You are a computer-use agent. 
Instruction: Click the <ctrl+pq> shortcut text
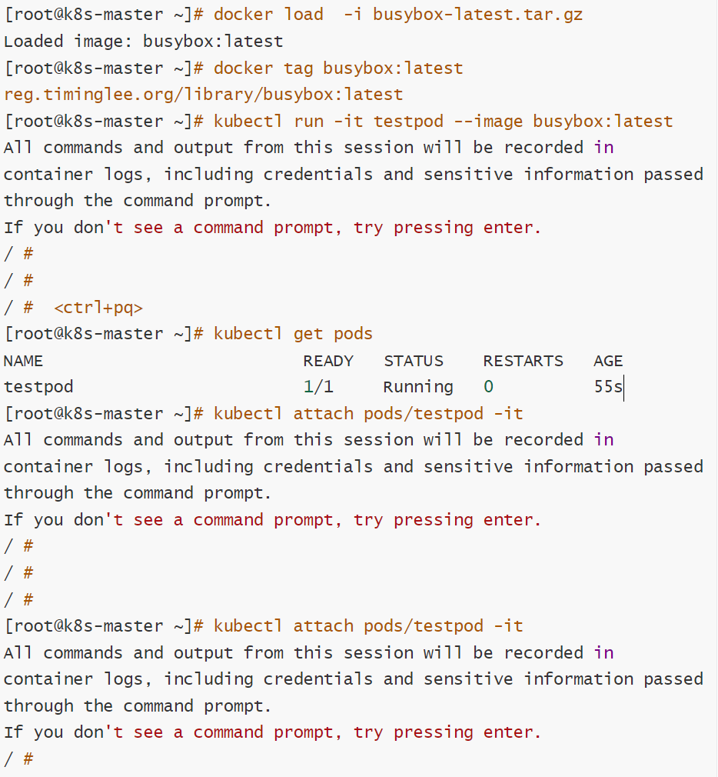pyautogui.click(x=98, y=308)
